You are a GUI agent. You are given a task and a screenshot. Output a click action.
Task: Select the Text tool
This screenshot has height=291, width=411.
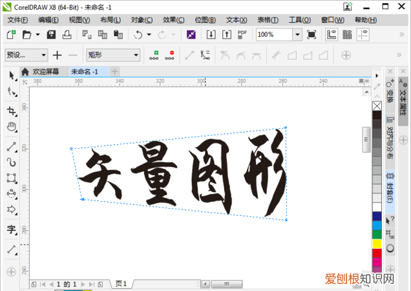point(12,230)
